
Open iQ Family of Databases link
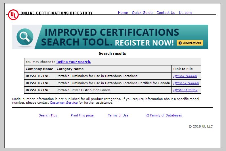click(164, 115)
